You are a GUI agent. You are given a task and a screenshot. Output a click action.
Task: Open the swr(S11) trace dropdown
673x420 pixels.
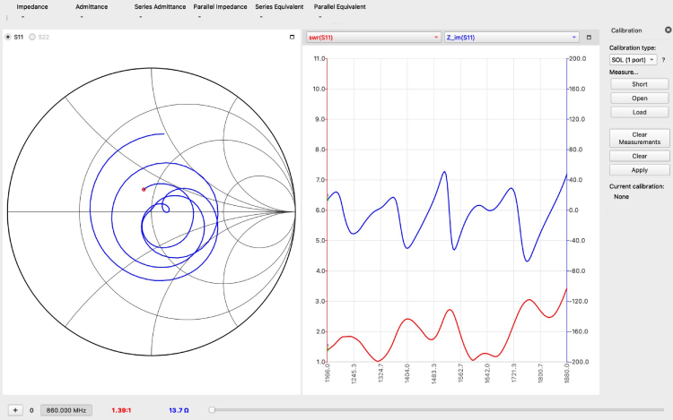pos(373,38)
